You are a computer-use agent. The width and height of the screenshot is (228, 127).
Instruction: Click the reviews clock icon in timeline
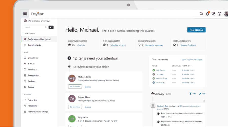pos(69,67)
